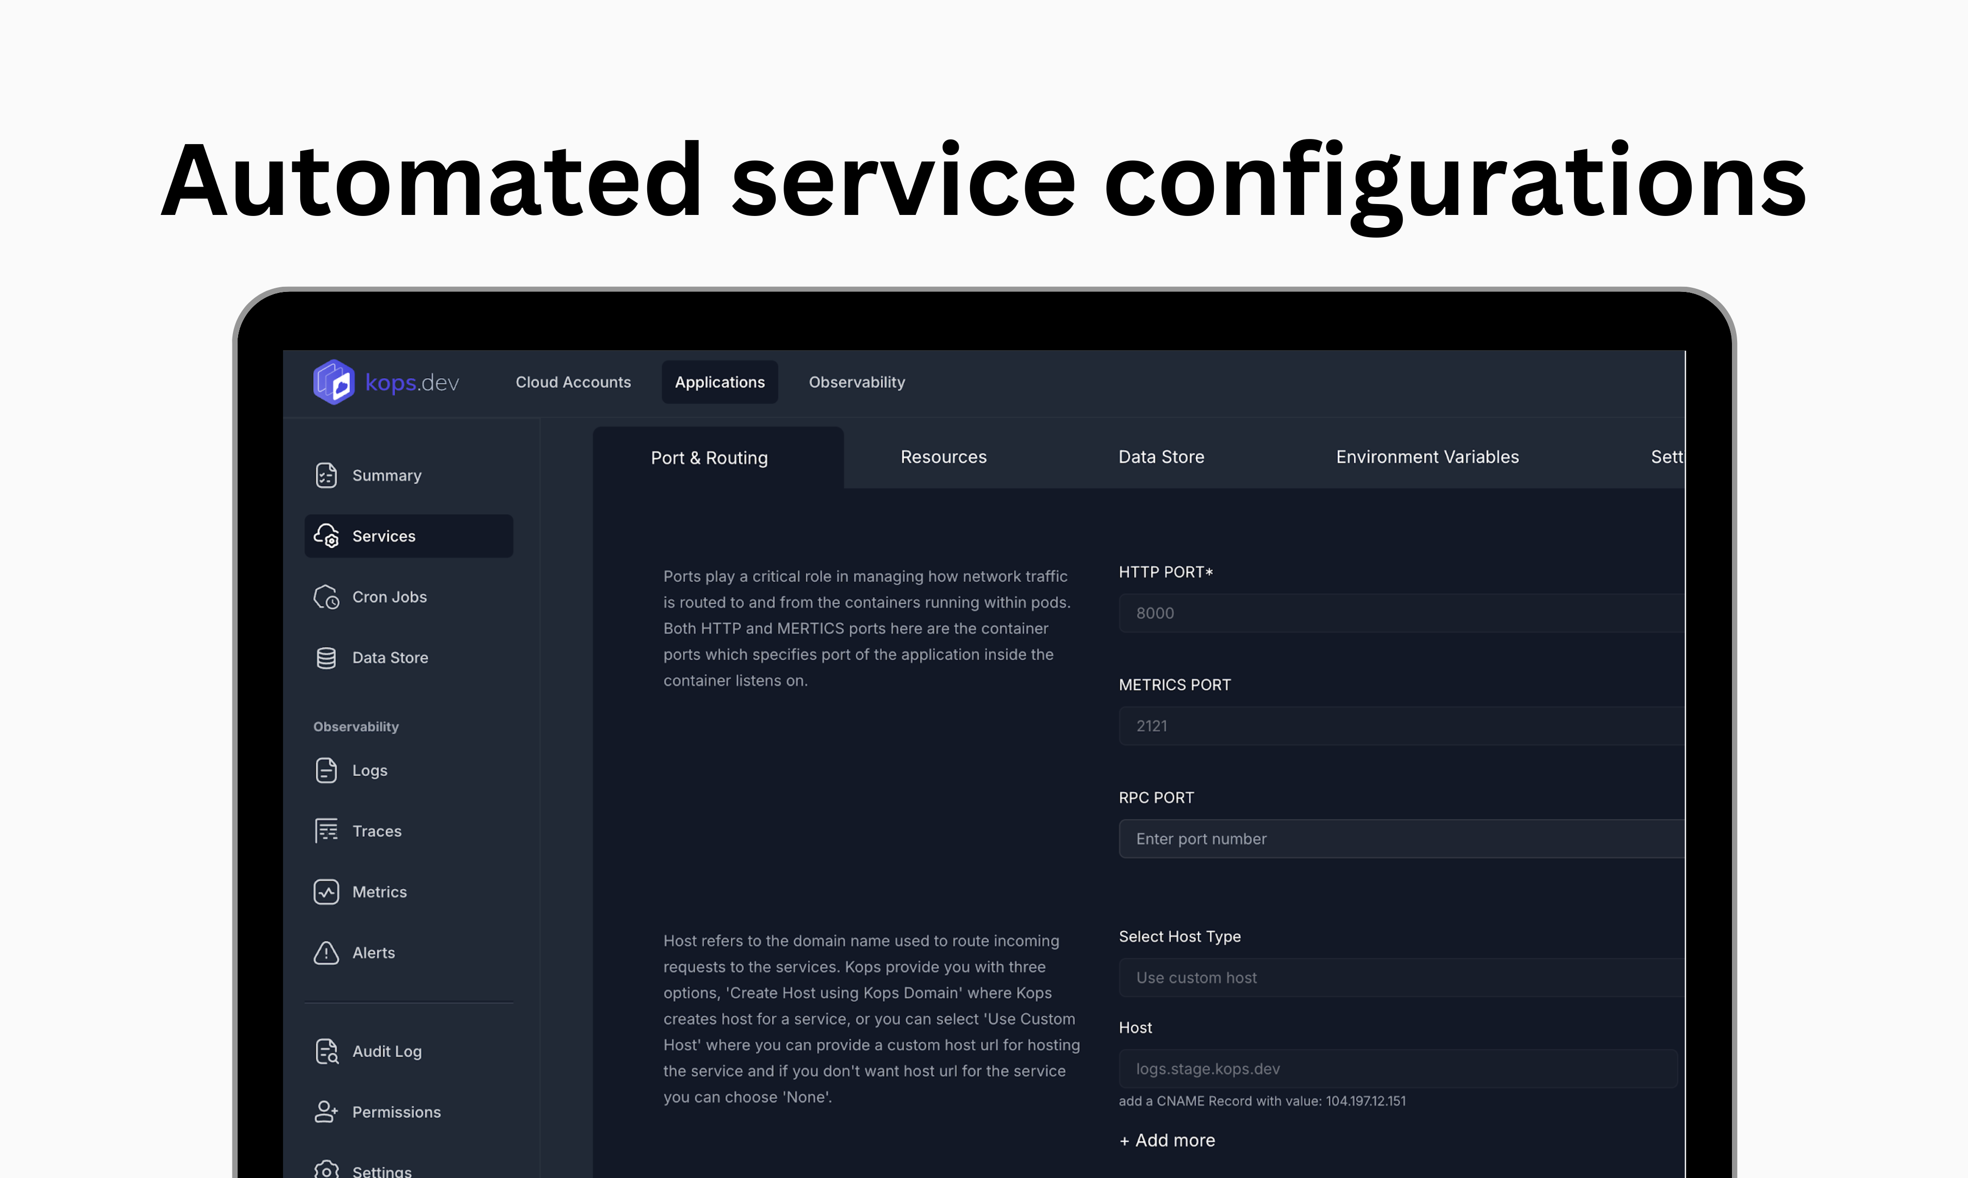
Task: Open Logs under Observability section
Action: pyautogui.click(x=408, y=770)
